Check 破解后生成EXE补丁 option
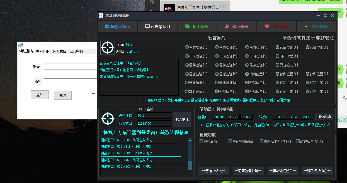This screenshot has height=183, width=347. [x=261, y=141]
